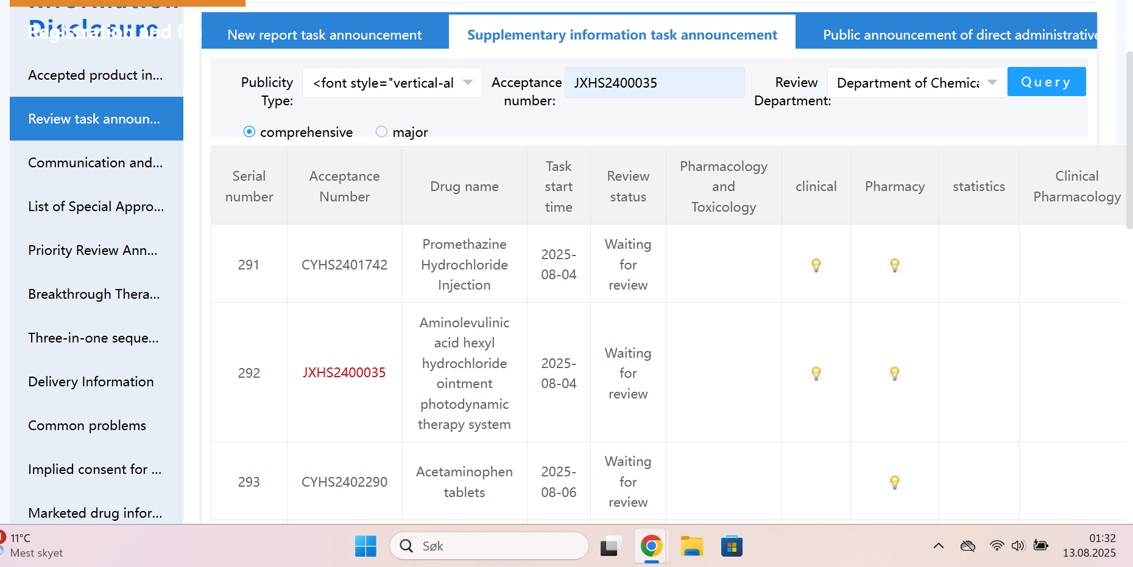Show hidden system tray icons chevron
The image size is (1133, 567).
tap(938, 546)
